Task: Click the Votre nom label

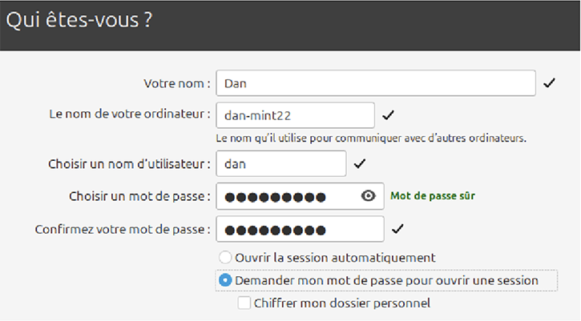Action: 176,83
